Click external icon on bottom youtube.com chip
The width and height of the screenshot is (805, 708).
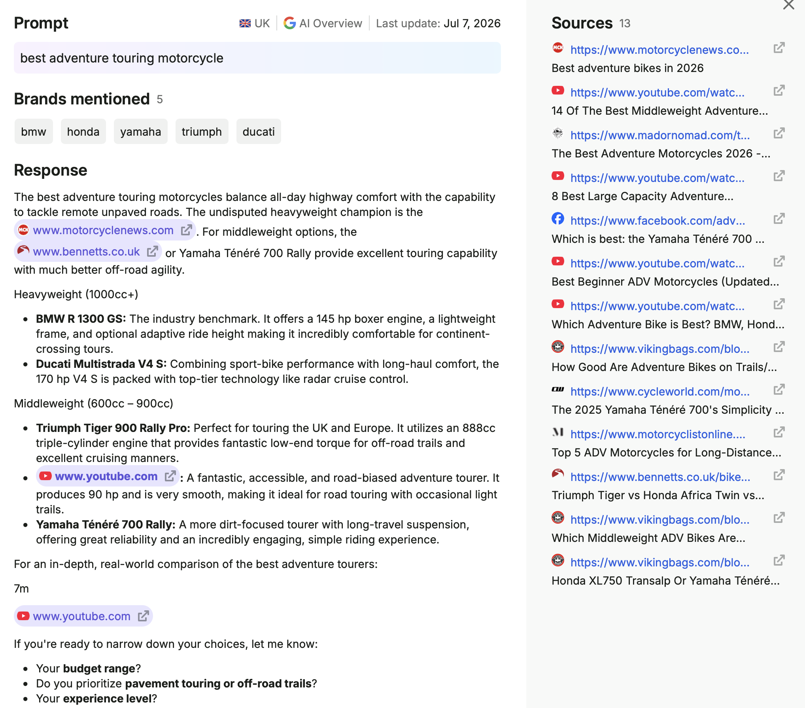pyautogui.click(x=143, y=616)
